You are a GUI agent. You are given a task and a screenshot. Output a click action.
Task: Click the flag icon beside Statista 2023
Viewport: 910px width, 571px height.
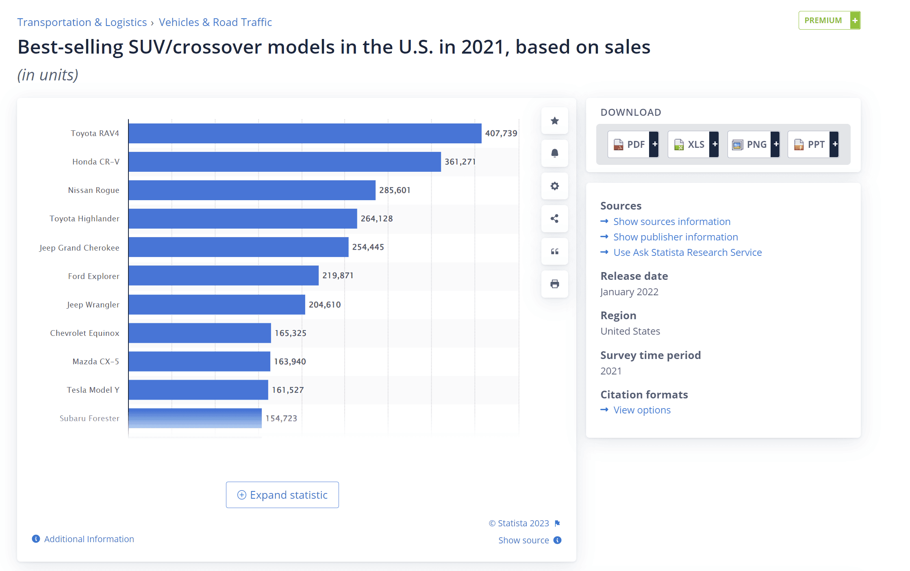(557, 523)
